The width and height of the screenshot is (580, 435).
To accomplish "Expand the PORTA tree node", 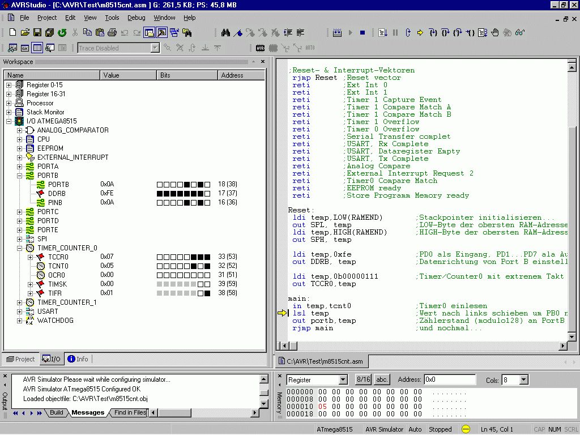I will tap(19, 167).
